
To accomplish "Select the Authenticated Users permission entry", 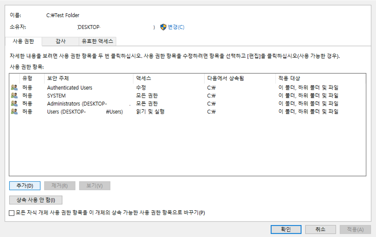I will pyautogui.click(x=88, y=87).
